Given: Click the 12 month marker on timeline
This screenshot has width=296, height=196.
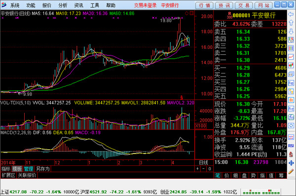Looking at the screenshot, I should [57, 162].
